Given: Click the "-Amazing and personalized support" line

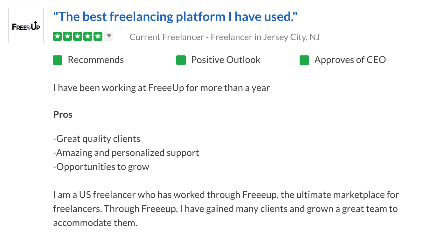Looking at the screenshot, I should pyautogui.click(x=126, y=153).
